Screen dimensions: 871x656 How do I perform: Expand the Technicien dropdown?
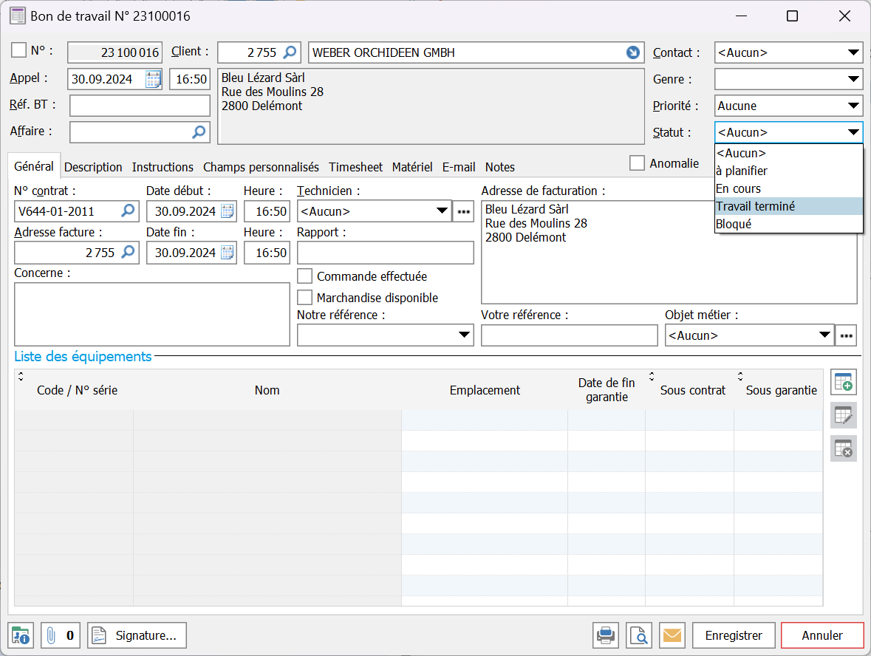point(442,211)
